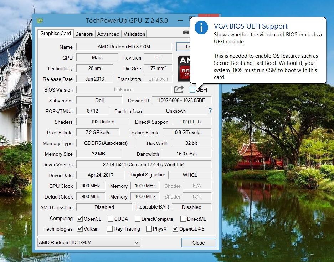Viewport: 334px width, 262px height.
Task: Click the Name field showing AMD Radeon HD 8790M
Action: [x=124, y=47]
